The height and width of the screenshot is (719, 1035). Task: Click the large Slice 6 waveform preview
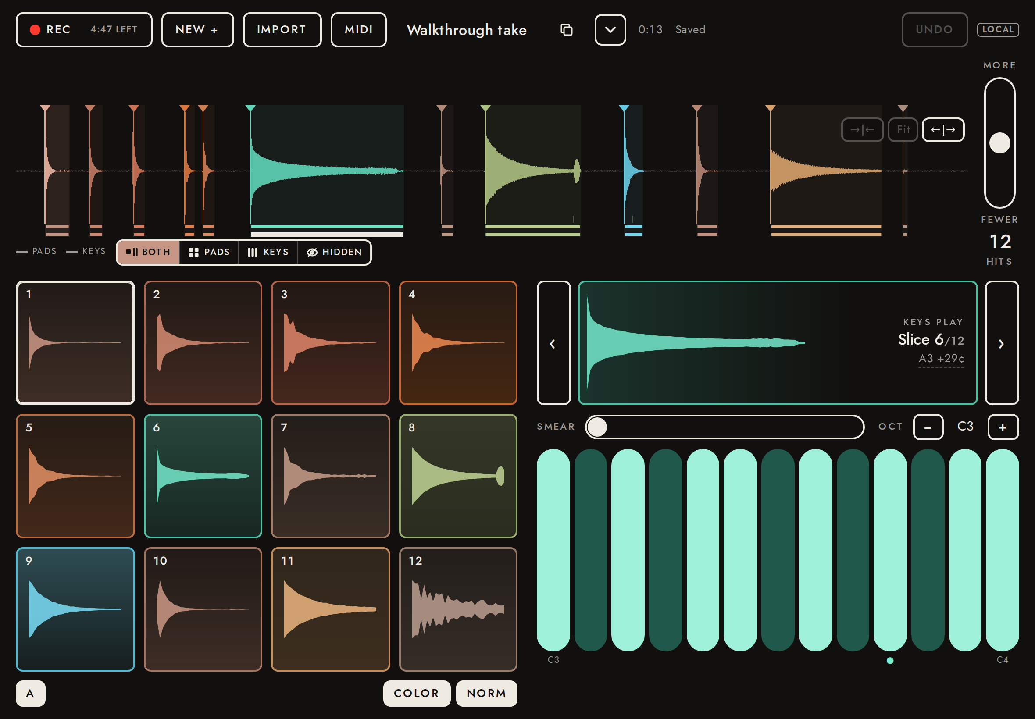pyautogui.click(x=778, y=343)
